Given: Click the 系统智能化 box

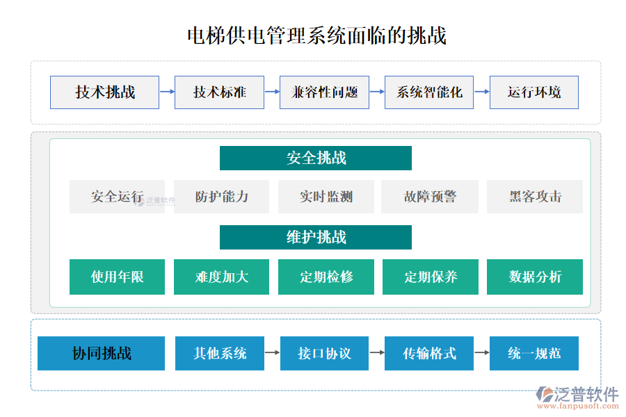Looking at the screenshot, I should pos(429,92).
